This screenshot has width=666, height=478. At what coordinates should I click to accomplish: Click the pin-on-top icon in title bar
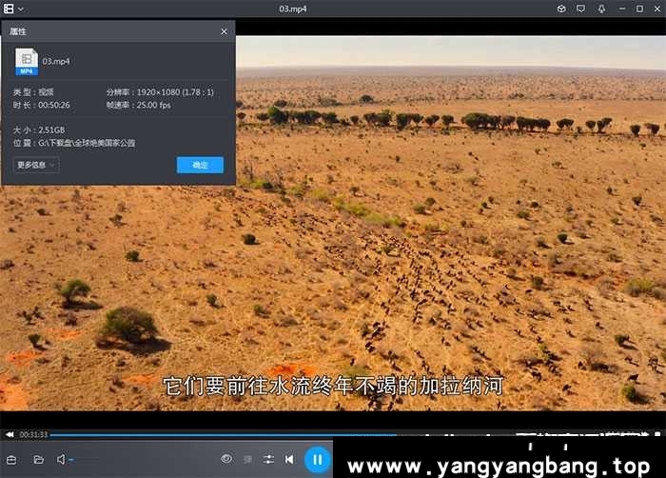601,9
